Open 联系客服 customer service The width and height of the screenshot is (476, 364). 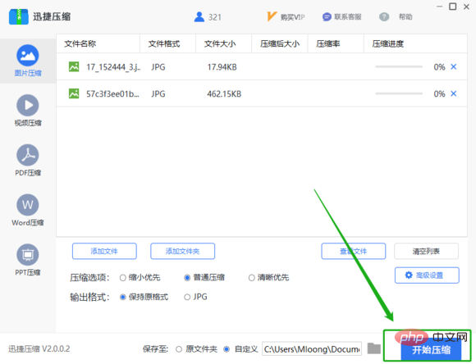[x=342, y=17]
